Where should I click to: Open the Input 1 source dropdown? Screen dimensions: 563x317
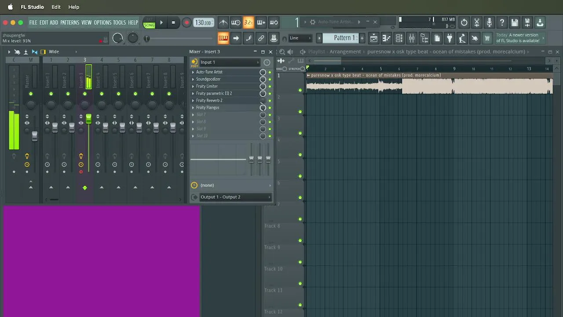click(230, 62)
